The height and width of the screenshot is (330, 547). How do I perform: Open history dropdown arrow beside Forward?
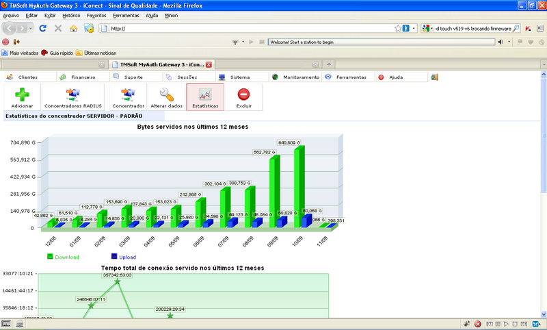(31, 28)
